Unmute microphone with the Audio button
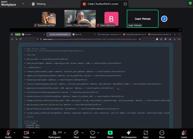 tap(8, 134)
